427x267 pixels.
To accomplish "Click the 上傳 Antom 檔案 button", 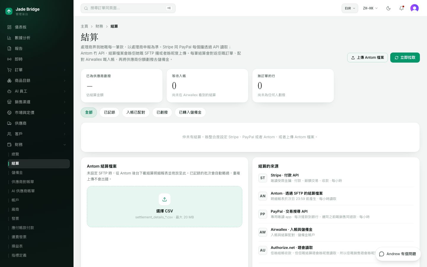I will (367, 58).
